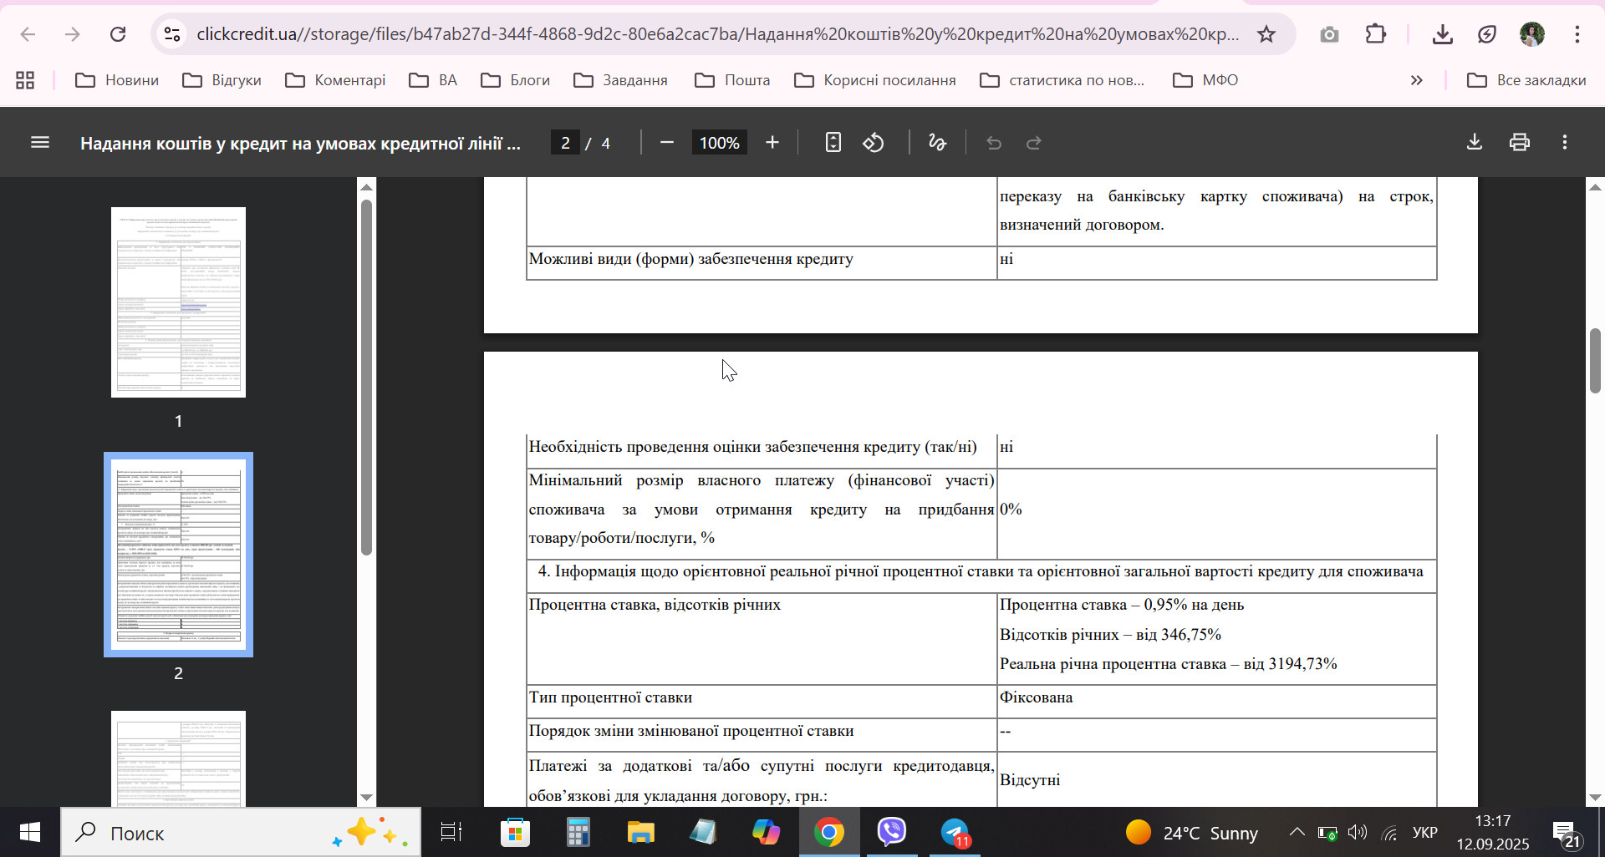Open PDF viewer more actions menu
1605x857 pixels.
click(1565, 142)
